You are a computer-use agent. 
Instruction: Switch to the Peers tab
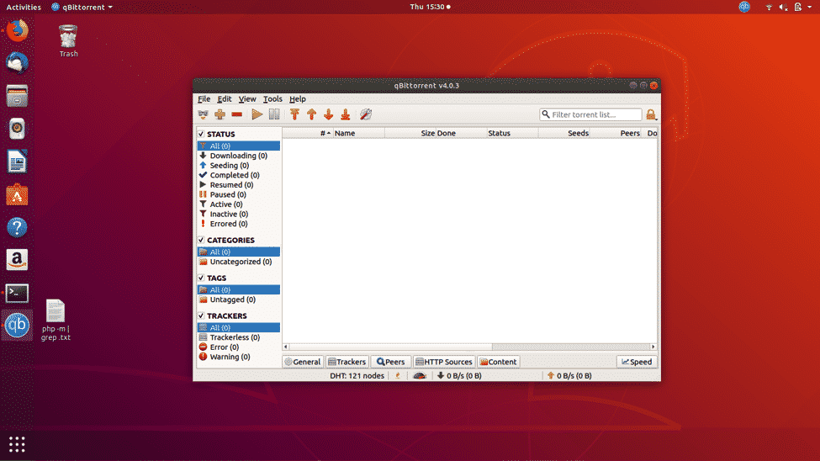point(390,362)
